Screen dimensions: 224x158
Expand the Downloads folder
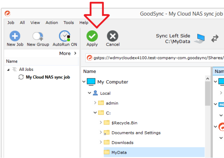coord(101,142)
